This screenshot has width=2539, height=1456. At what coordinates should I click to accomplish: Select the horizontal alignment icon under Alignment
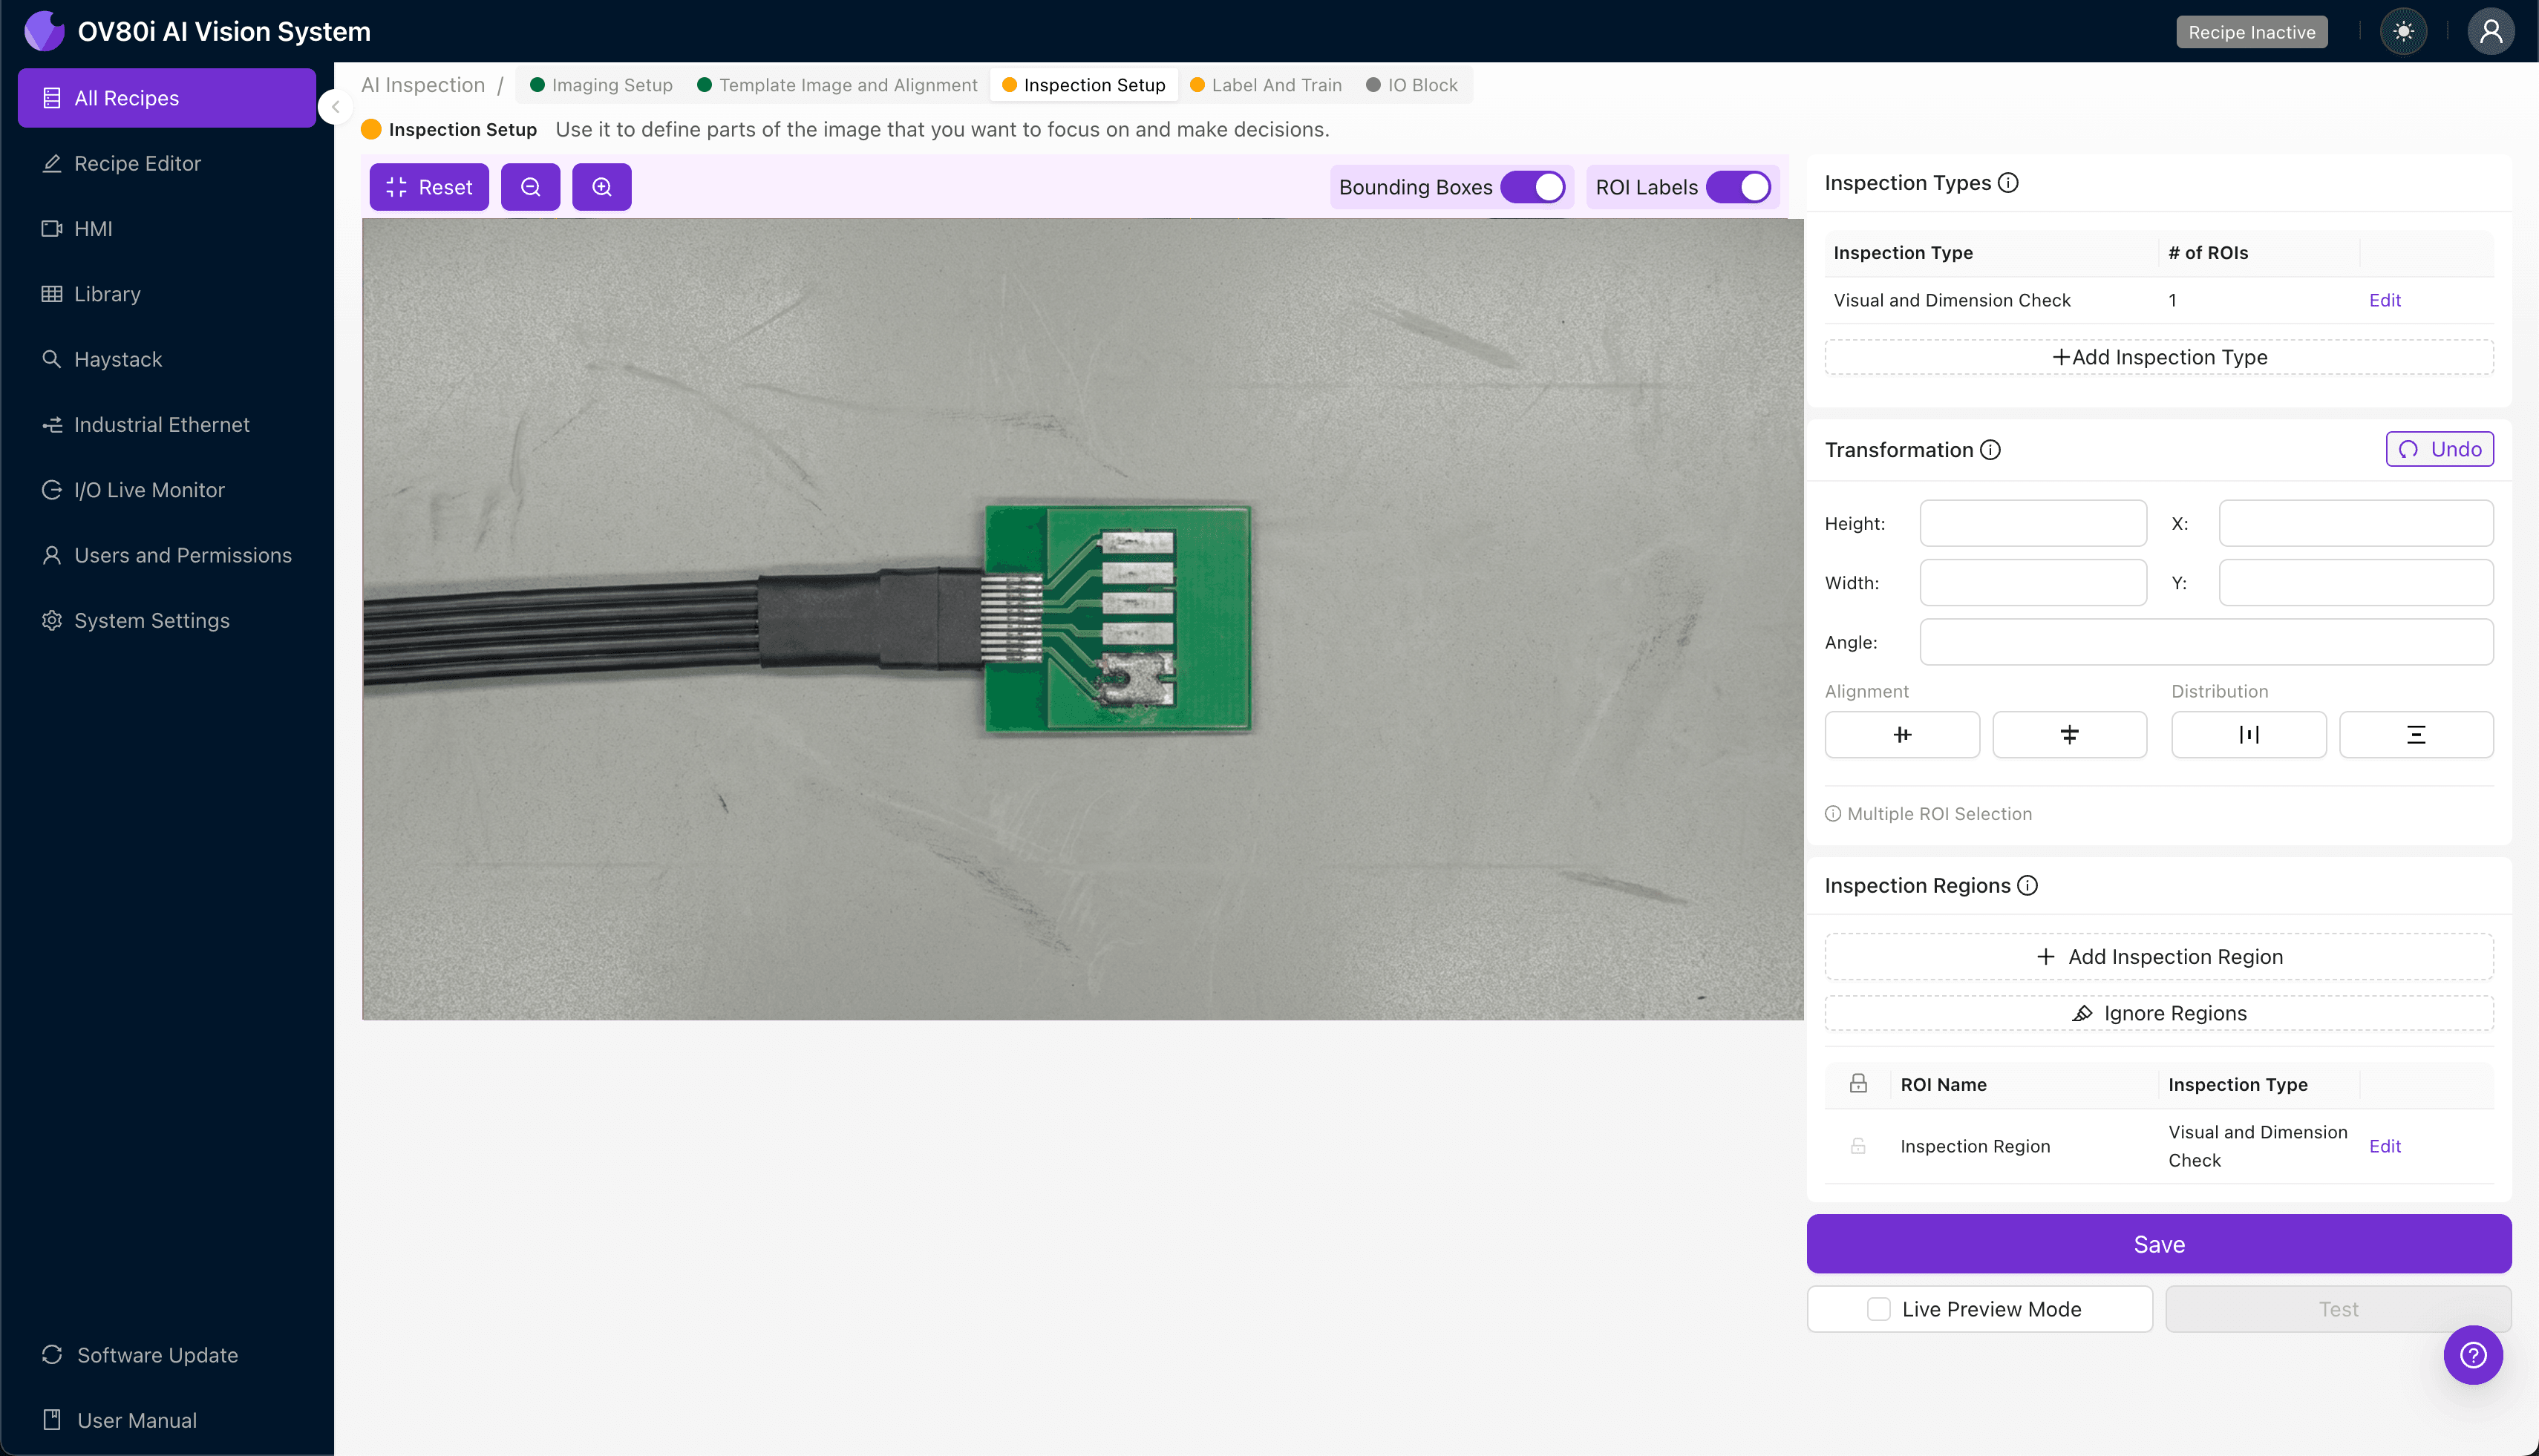coord(1901,734)
